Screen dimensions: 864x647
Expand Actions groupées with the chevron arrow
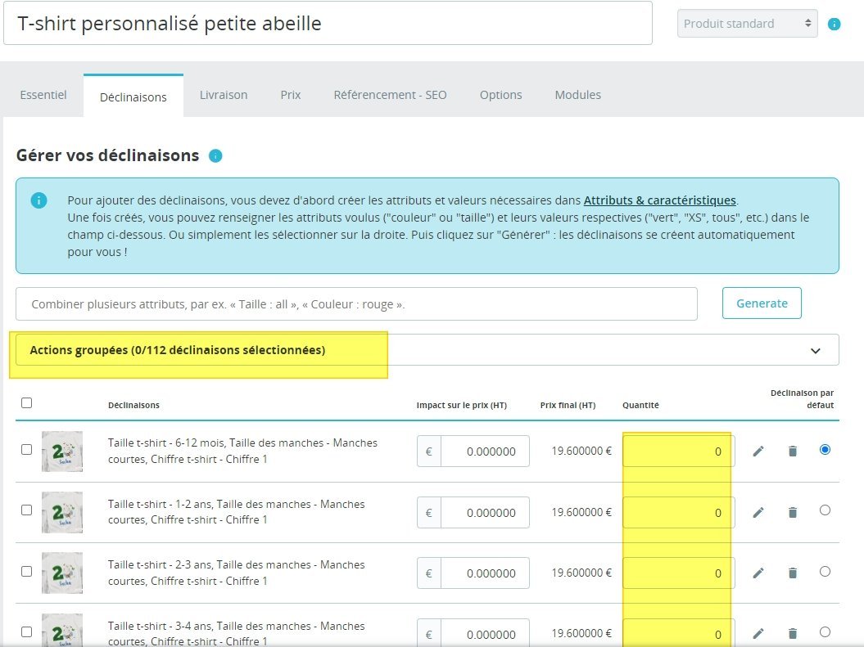pyautogui.click(x=816, y=350)
